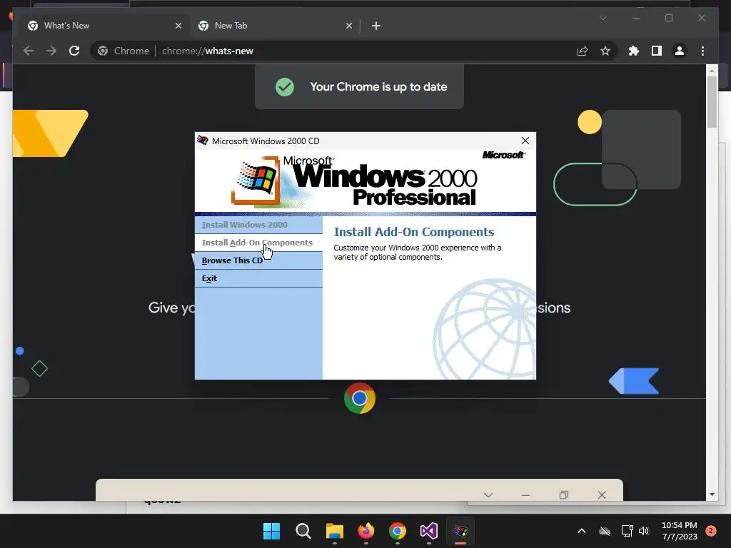
Task: Open taskbar Search
Action: (303, 531)
